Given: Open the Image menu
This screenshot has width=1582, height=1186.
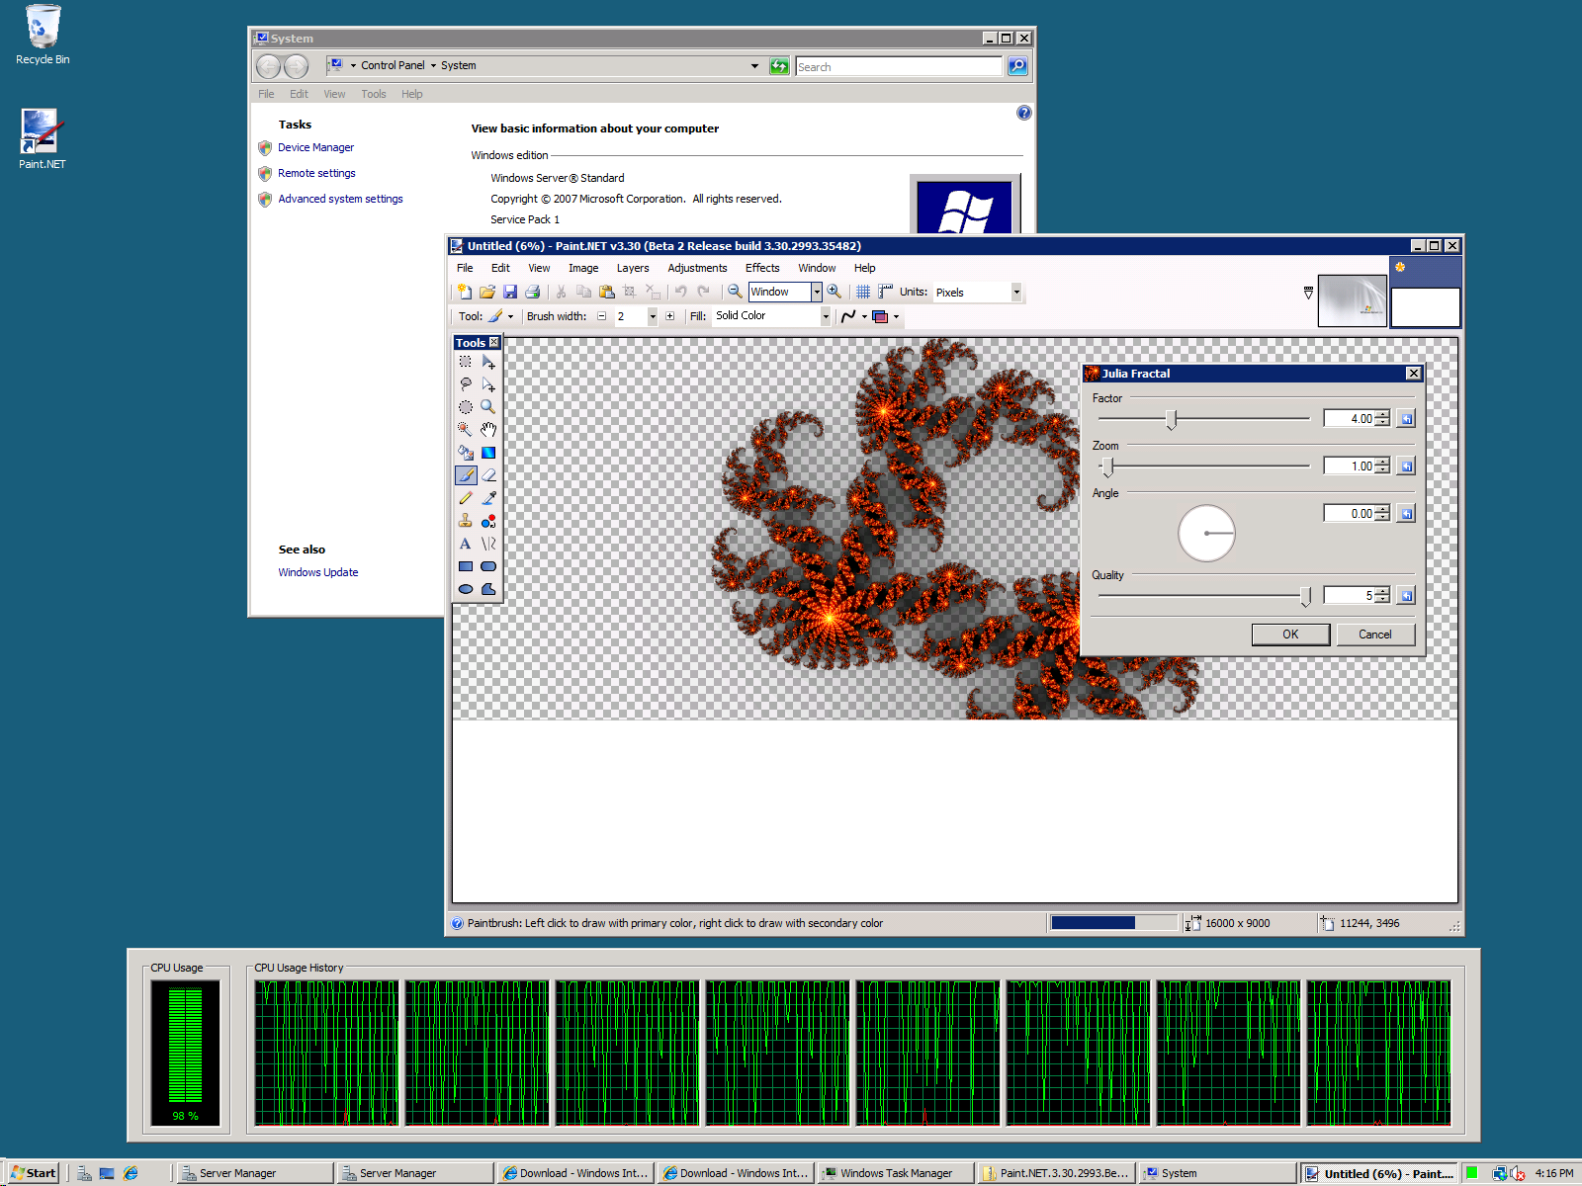Looking at the screenshot, I should (583, 268).
